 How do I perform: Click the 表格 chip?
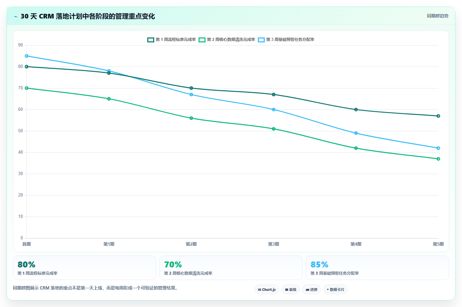pyautogui.click(x=291, y=290)
